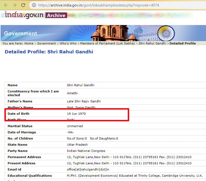Viewport: 206px width, 181px height.
Task: Click the 'Shri Rahul Gandhi' name value
Action: (x=81, y=85)
